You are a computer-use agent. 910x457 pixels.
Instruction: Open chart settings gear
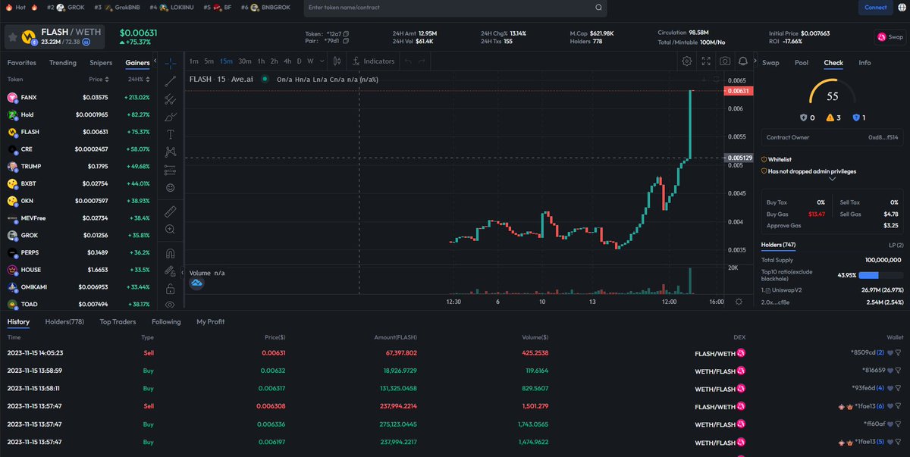click(x=687, y=61)
